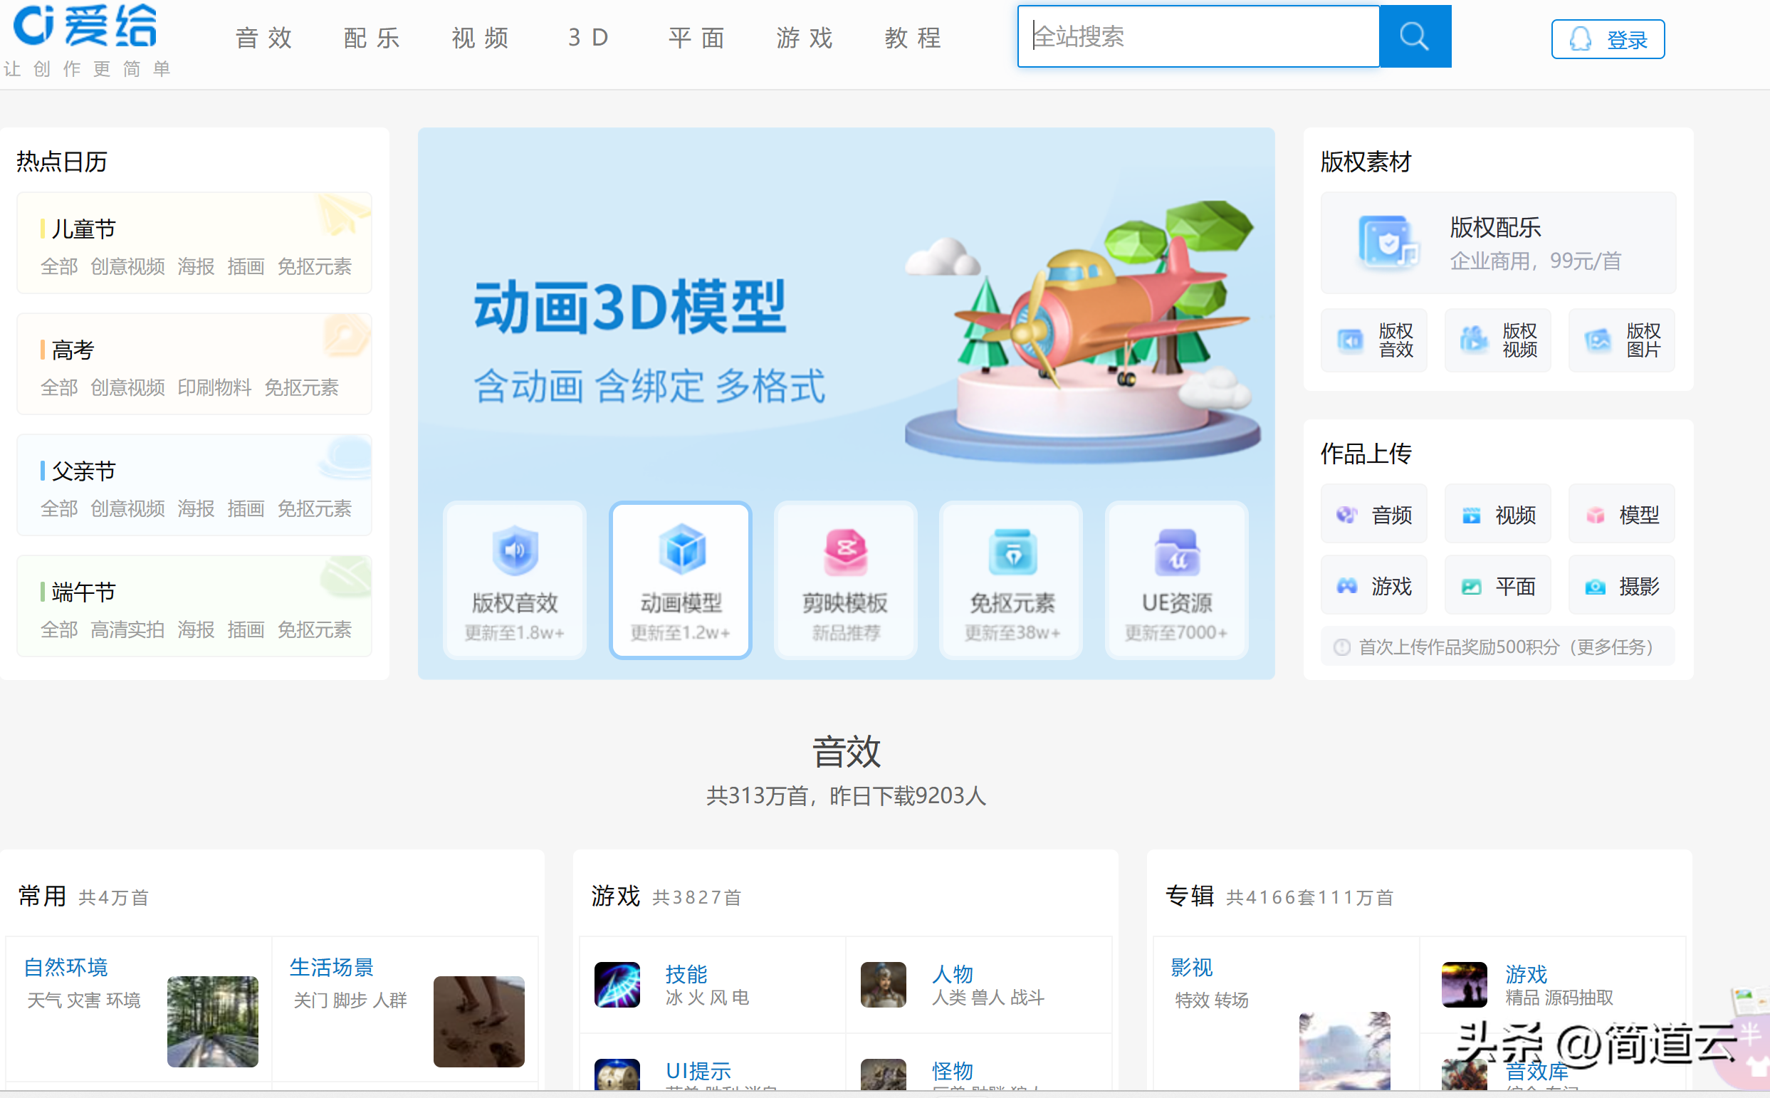Open 版权图片 under 版权素材
Image resolution: width=1770 pixels, height=1098 pixels.
(x=1622, y=340)
